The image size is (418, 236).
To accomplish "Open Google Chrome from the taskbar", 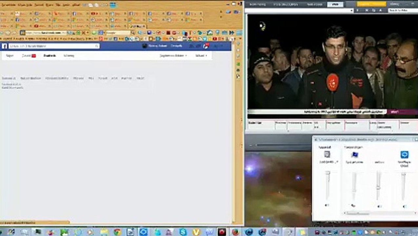I will pyautogui.click(x=117, y=232).
